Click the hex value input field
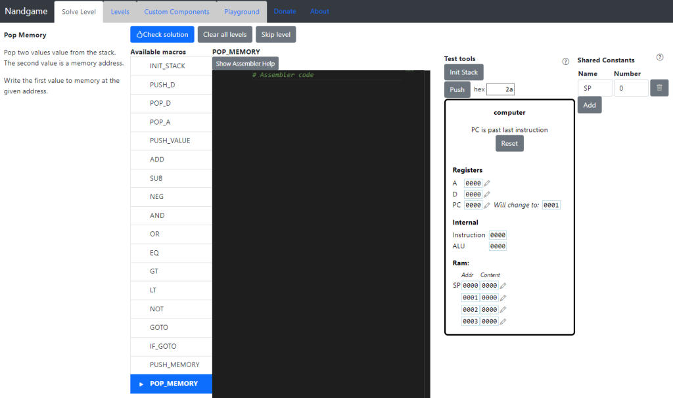673x398 pixels. (501, 89)
